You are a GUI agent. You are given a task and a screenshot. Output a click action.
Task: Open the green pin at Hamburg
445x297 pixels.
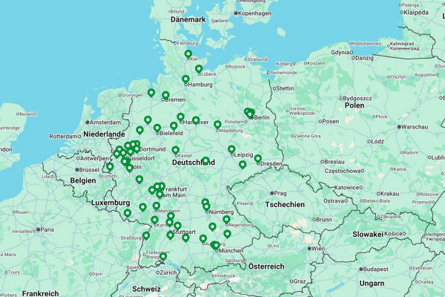(185, 79)
